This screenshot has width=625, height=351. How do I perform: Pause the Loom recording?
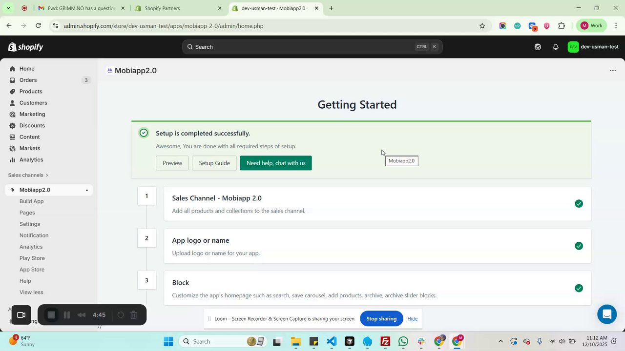pyautogui.click(x=67, y=315)
